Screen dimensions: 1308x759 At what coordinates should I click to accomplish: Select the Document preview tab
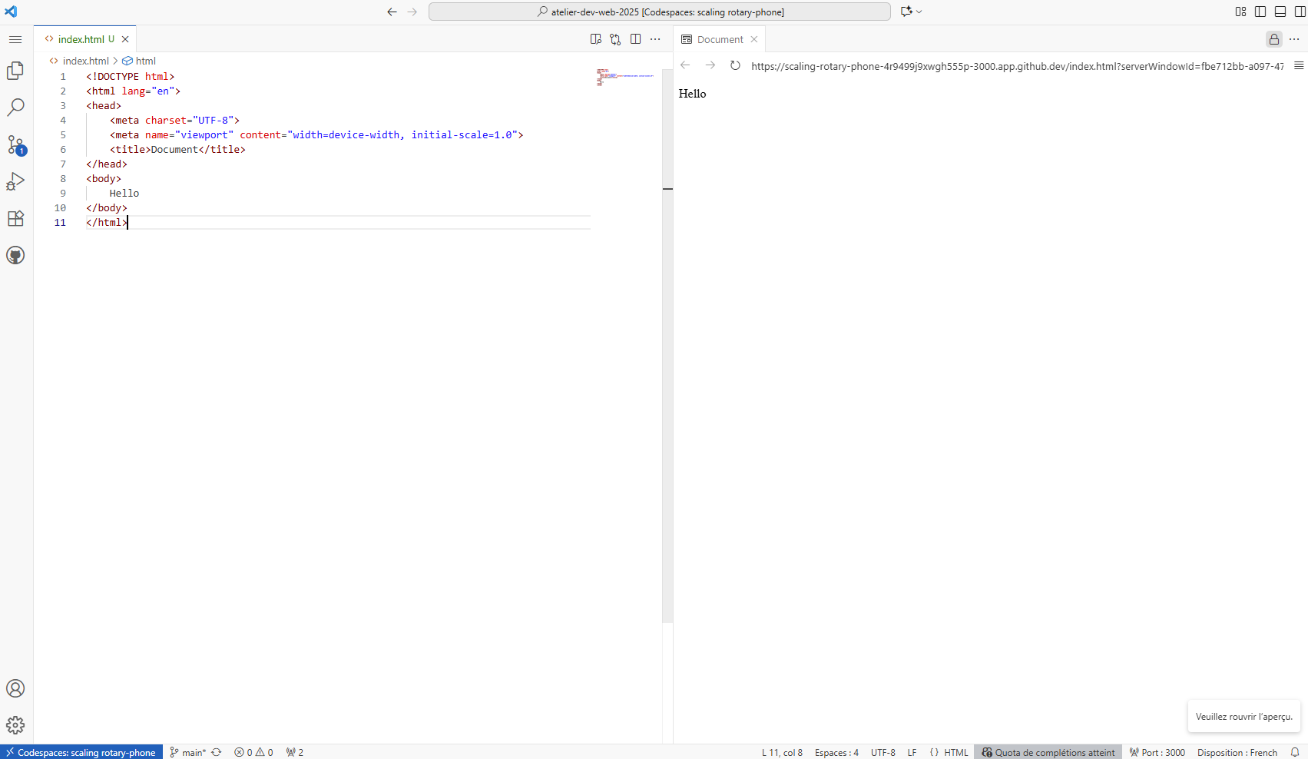(x=720, y=39)
